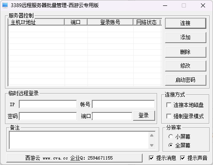Image resolution: width=213 pixels, height=165 pixels.
Task: Click the 主机IP地址 column header
Action: (x=36, y=22)
